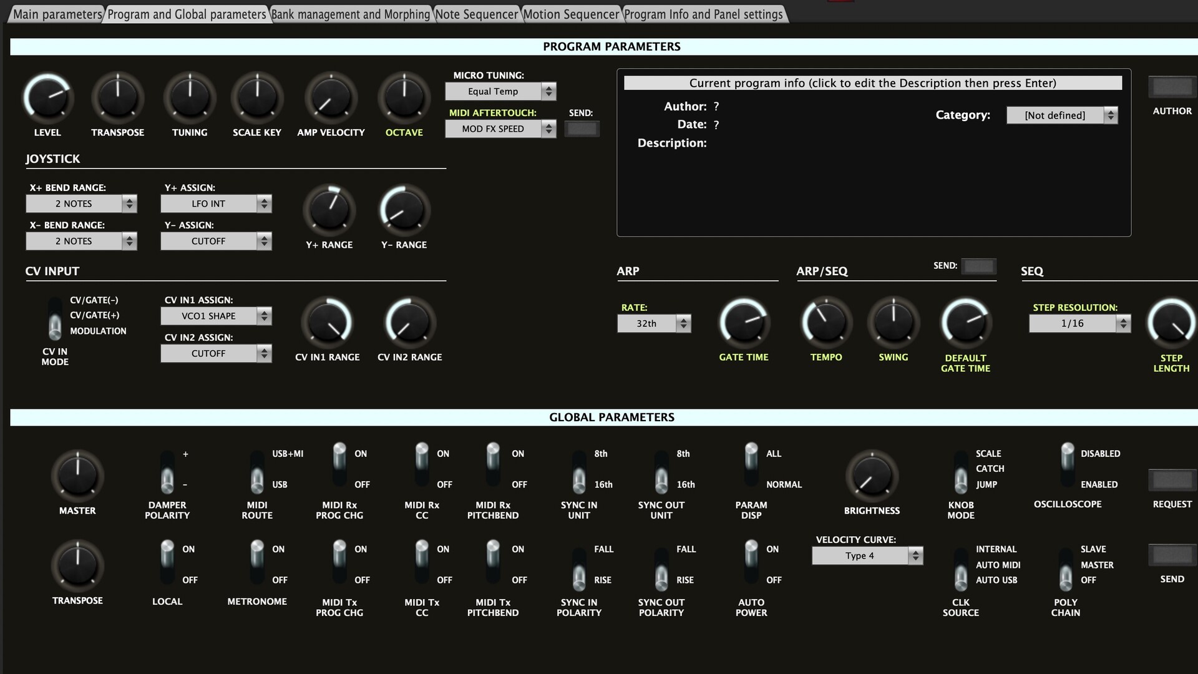Switch to the Note Sequencer tab
1198x674 pixels.
[x=477, y=14]
